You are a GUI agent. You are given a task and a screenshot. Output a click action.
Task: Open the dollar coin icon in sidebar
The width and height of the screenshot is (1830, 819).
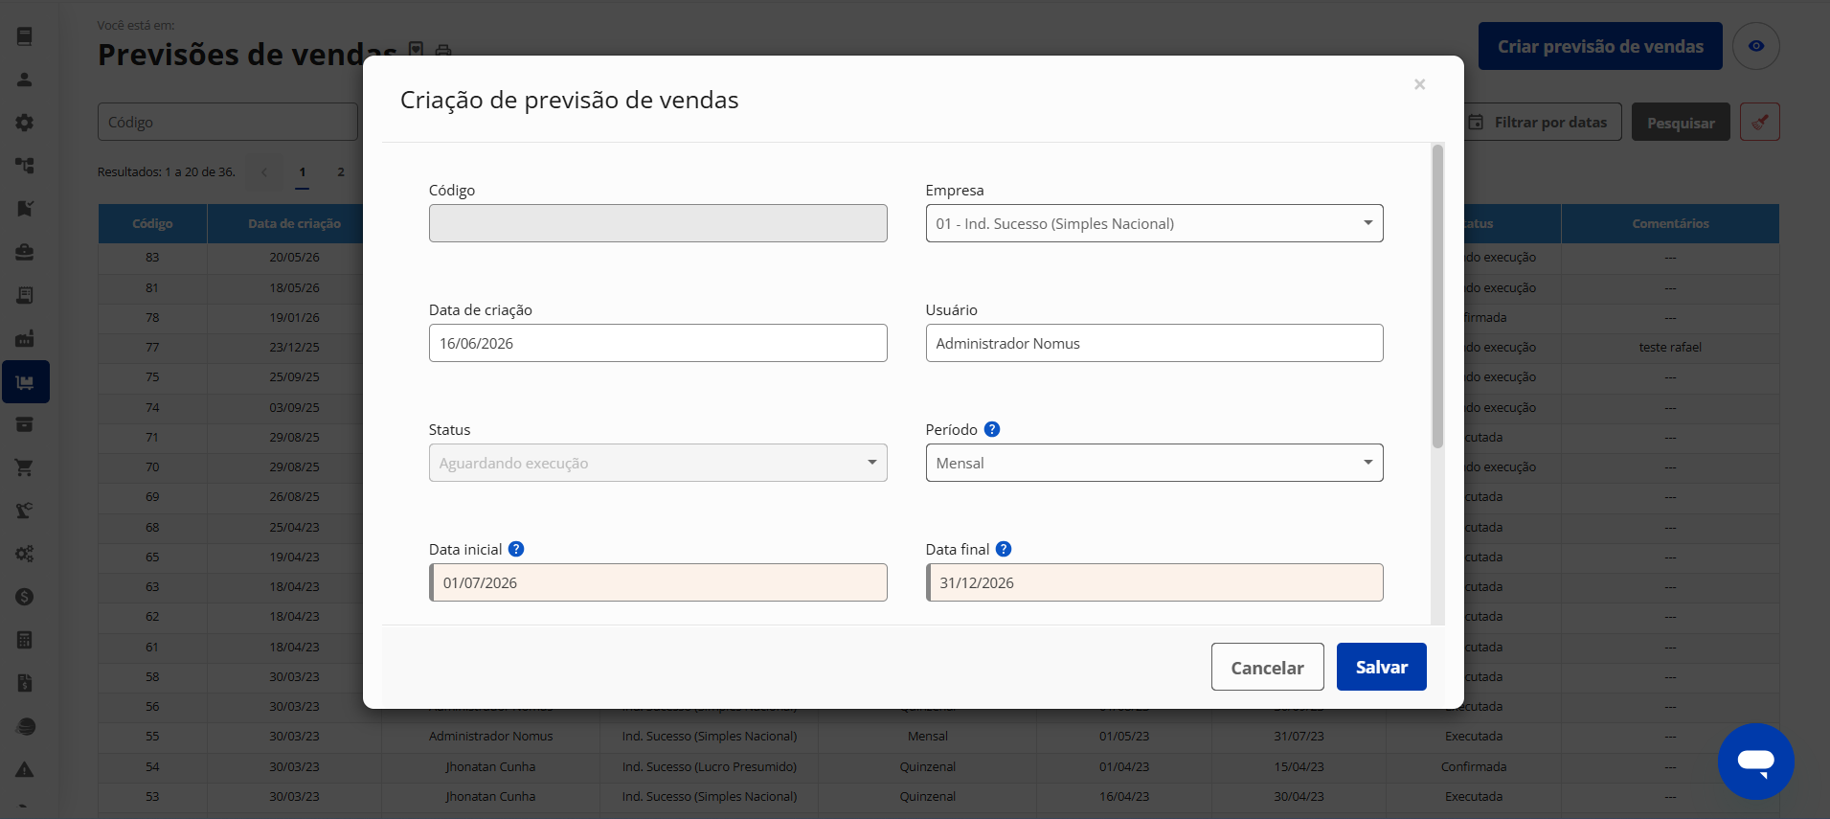pyautogui.click(x=25, y=597)
